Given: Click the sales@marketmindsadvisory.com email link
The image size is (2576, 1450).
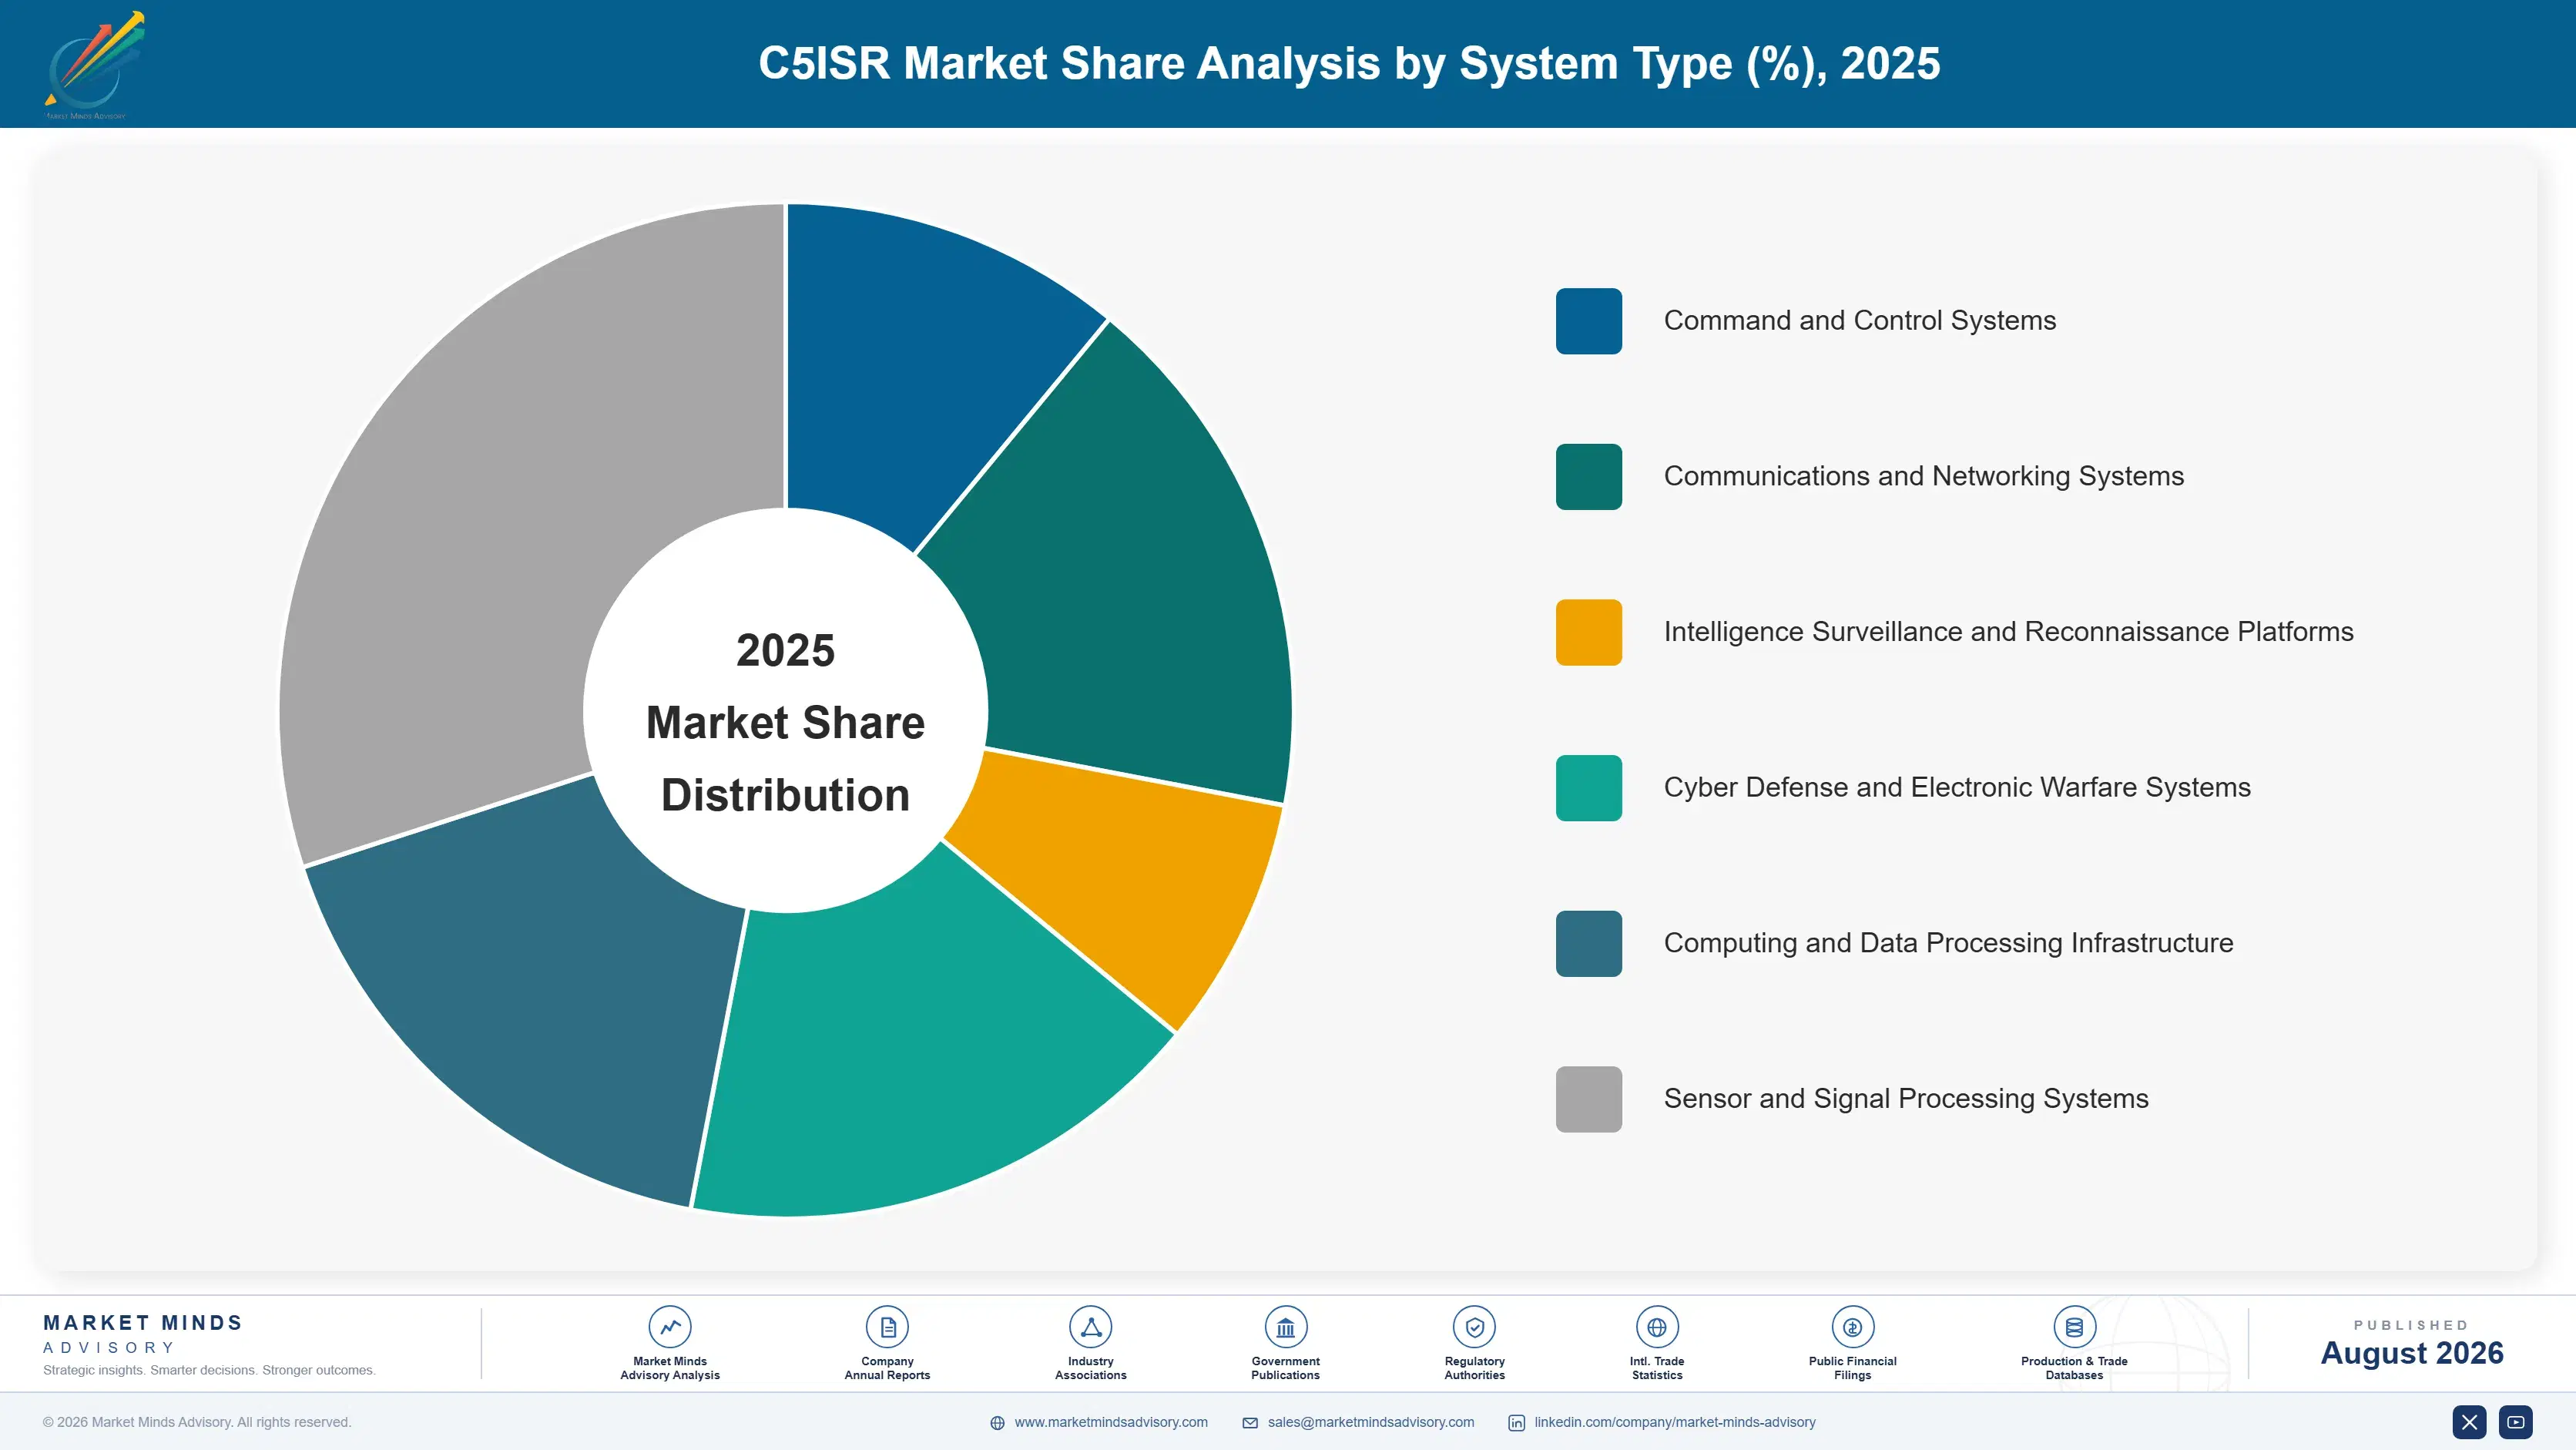Looking at the screenshot, I should (x=1371, y=1422).
